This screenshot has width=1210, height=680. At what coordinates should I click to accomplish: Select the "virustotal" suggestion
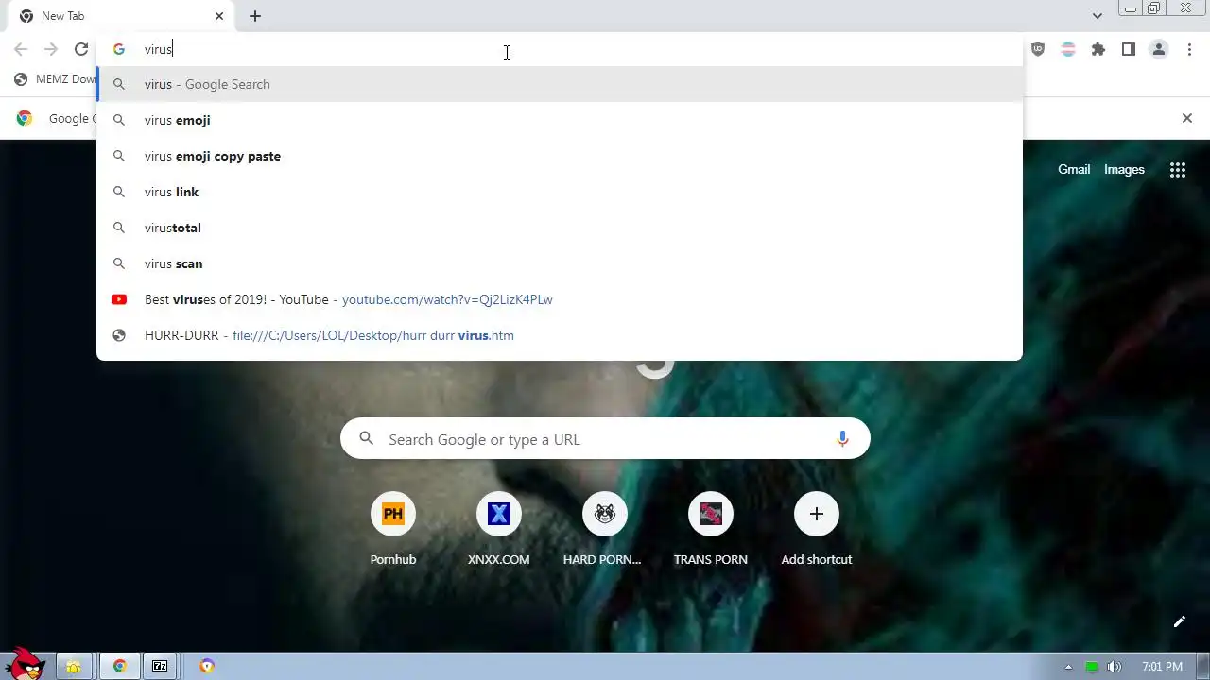click(560, 228)
